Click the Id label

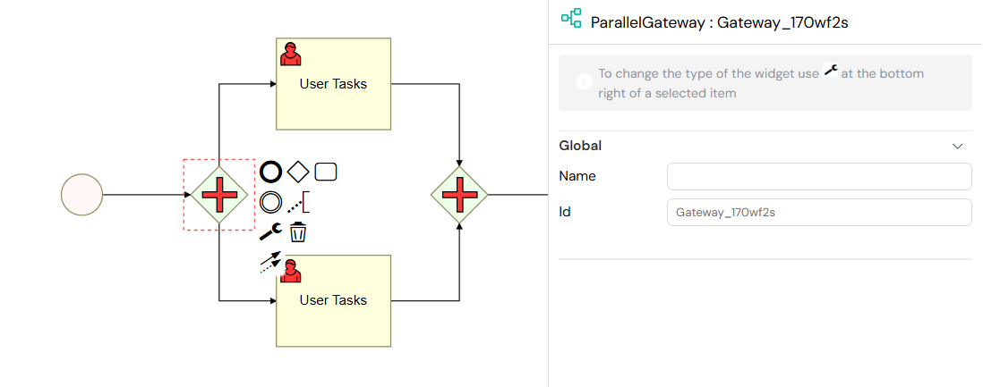(564, 213)
